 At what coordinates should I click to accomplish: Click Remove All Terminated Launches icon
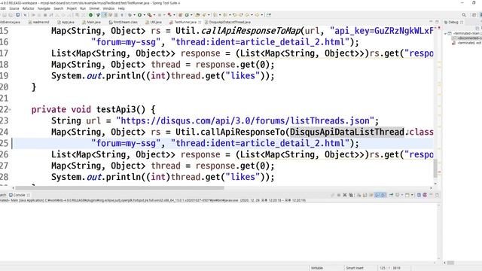[x=351, y=195]
